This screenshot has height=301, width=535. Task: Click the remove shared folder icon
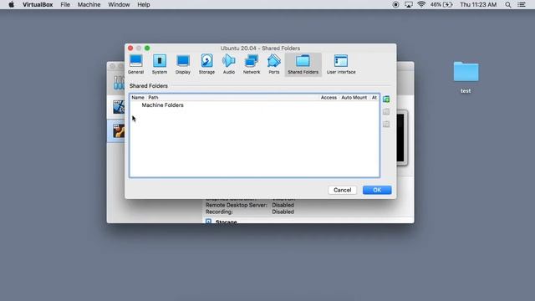coord(386,124)
